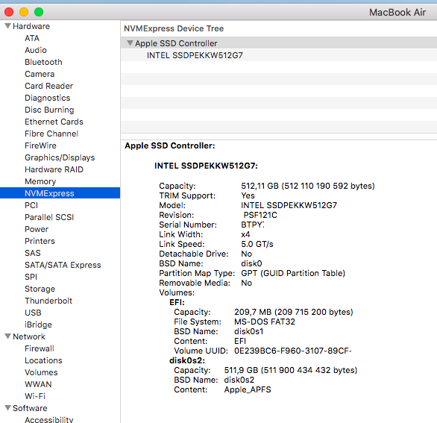Open the SPI entry
437x423 pixels.
[31, 277]
